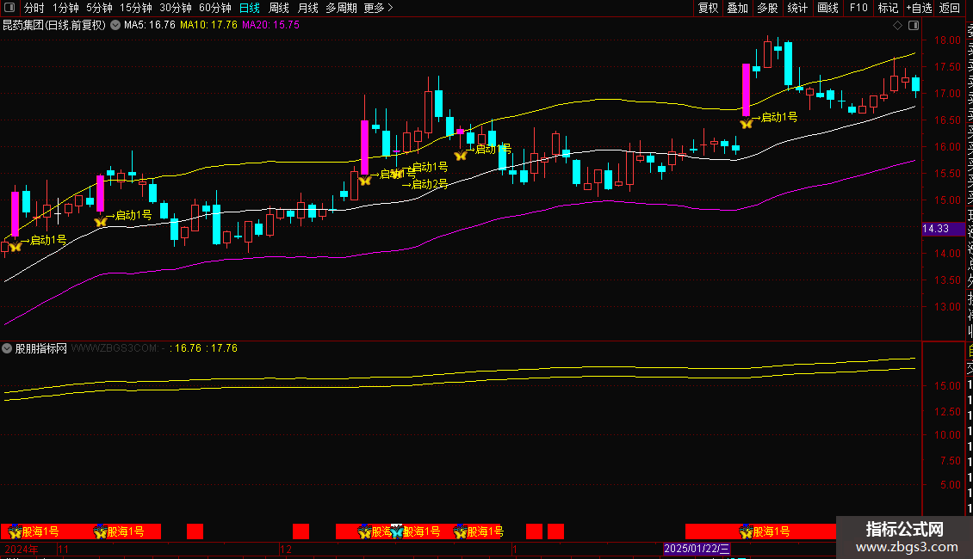Screen dimensions: 973x559
Task: Open the 复权 adjustment option
Action: [x=708, y=8]
